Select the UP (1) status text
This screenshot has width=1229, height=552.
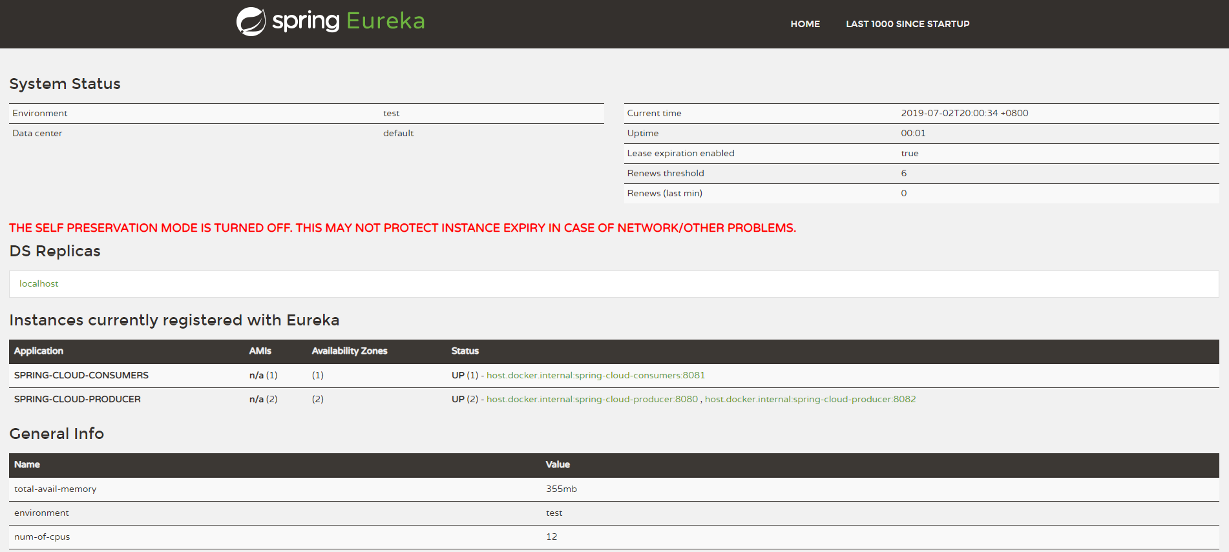click(465, 375)
